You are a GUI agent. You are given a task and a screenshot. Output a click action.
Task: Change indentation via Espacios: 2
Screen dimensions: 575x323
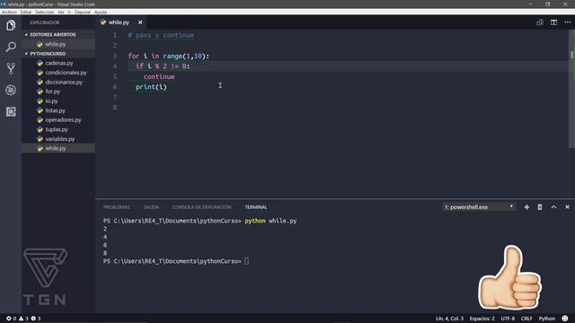[482, 319]
